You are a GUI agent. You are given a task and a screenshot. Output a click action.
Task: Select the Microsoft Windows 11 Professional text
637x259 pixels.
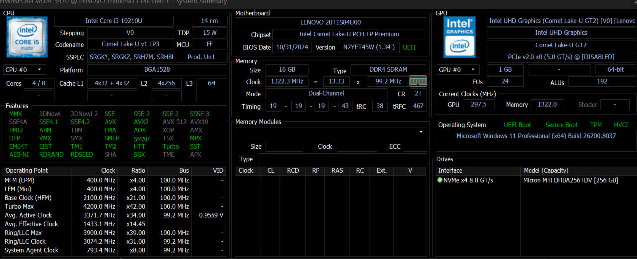(536, 136)
